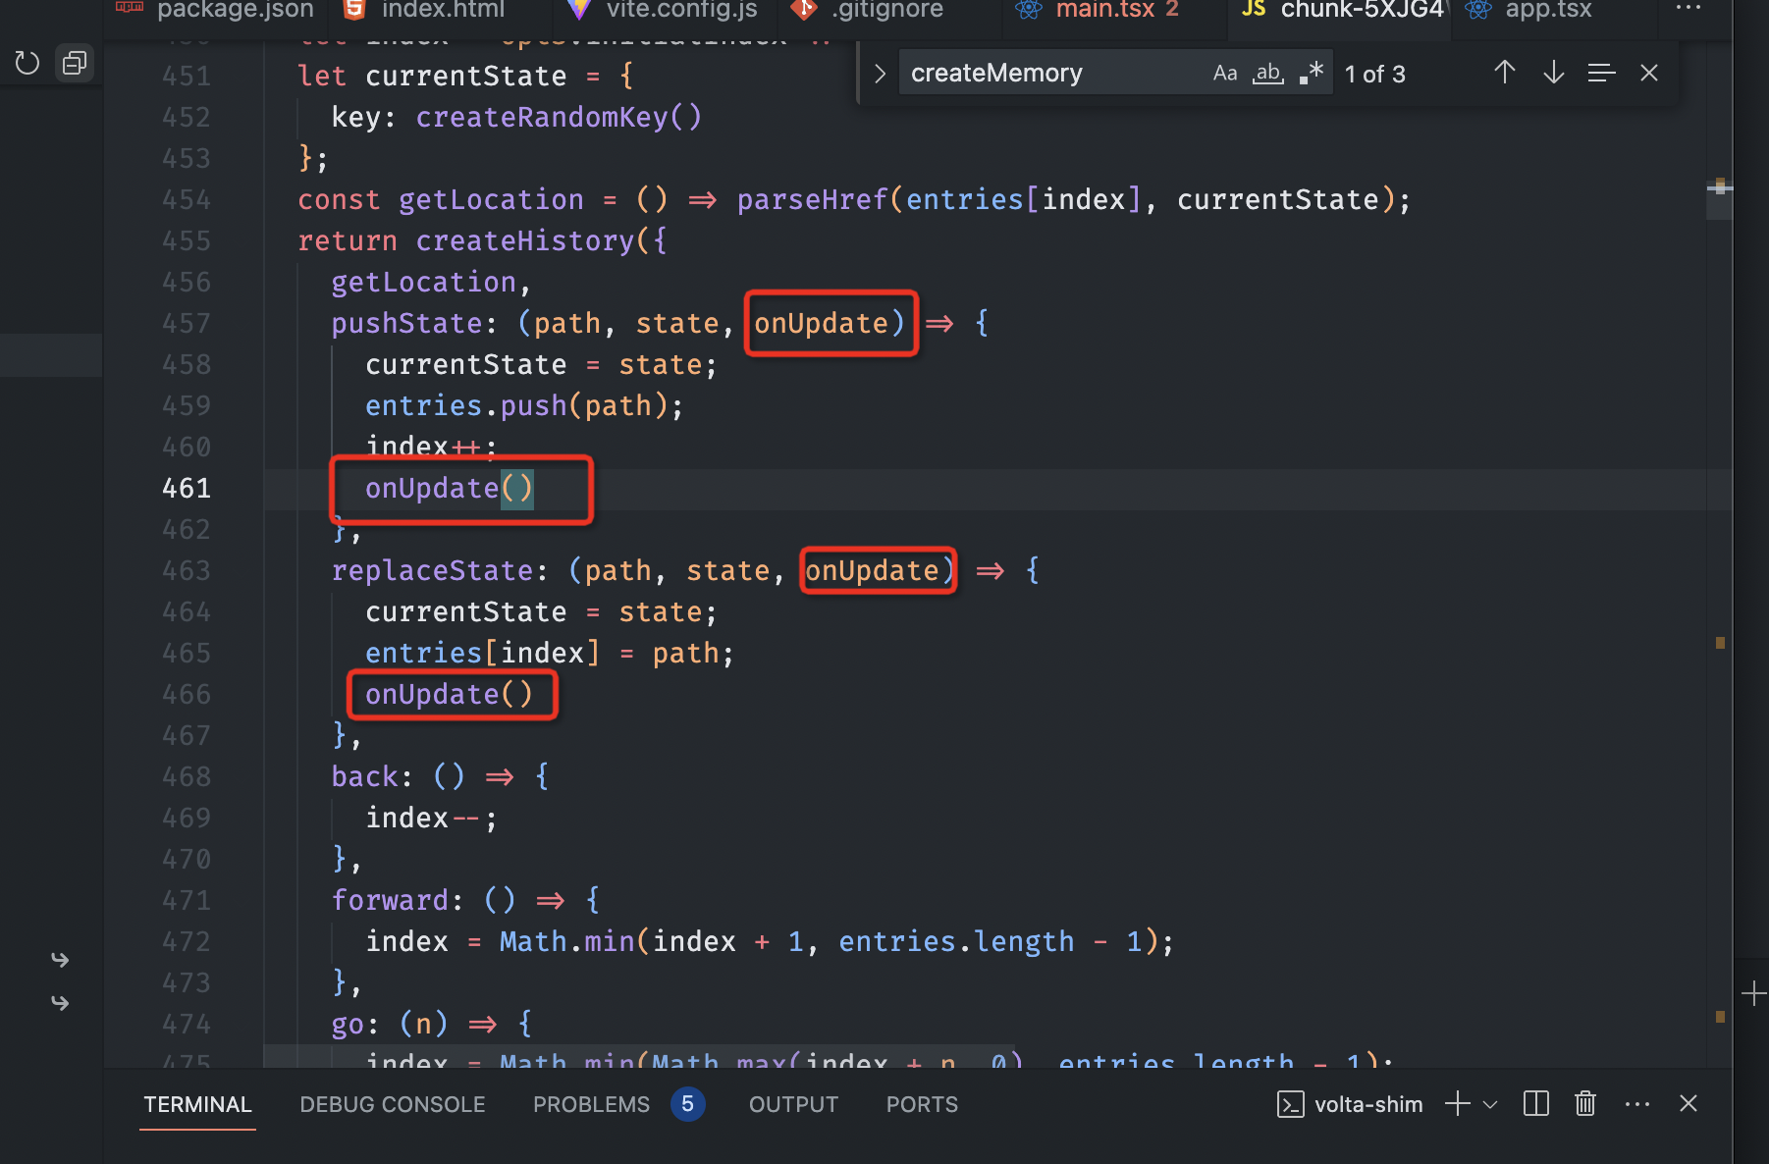The width and height of the screenshot is (1769, 1164).
Task: Click the createHistory call on line 455
Action: click(x=525, y=240)
